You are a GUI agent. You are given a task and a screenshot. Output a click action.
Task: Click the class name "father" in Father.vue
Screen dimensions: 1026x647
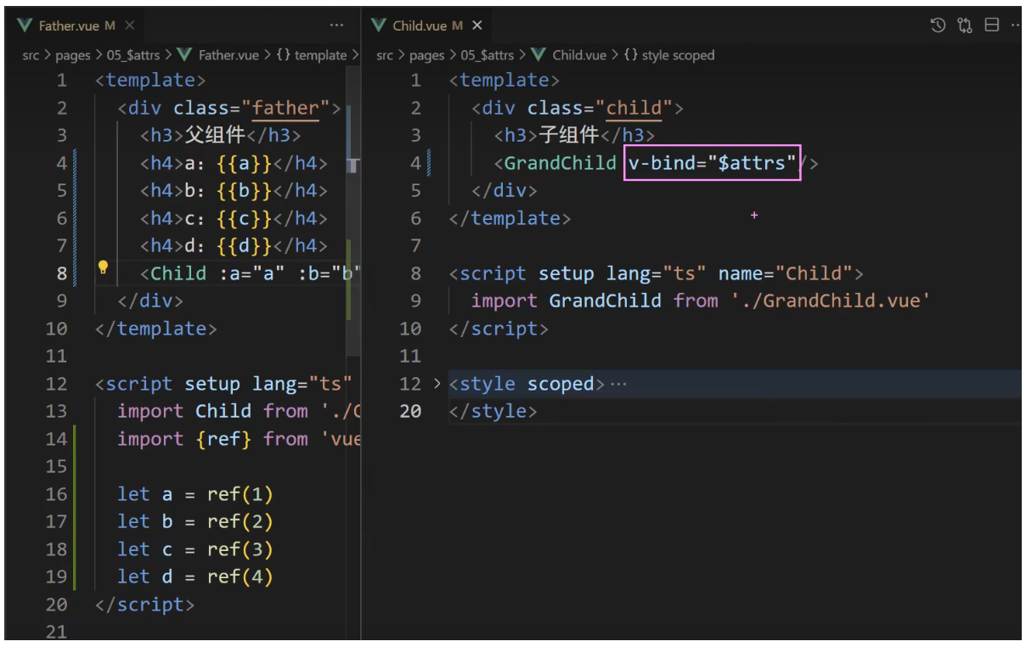tap(285, 108)
